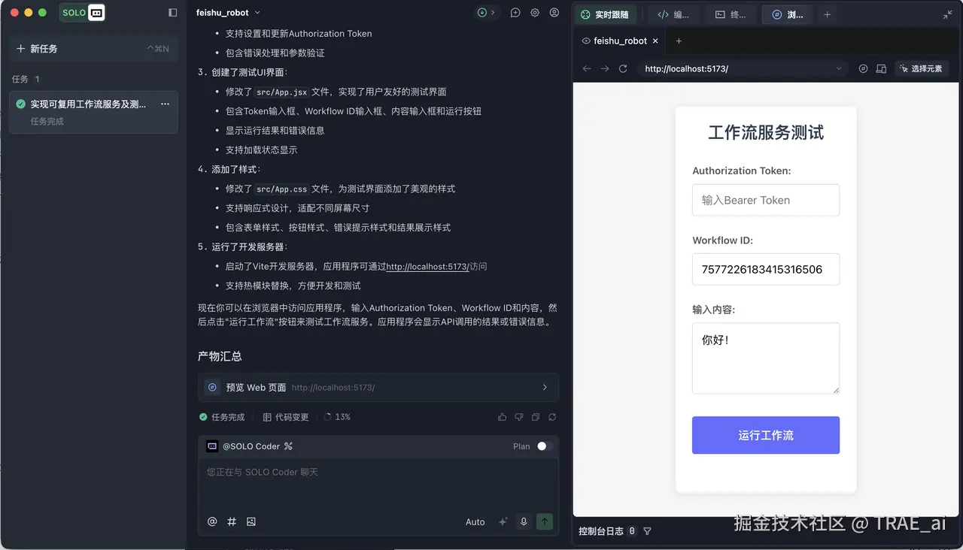Select the @SOLO Coder agent chip

pyautogui.click(x=249, y=446)
